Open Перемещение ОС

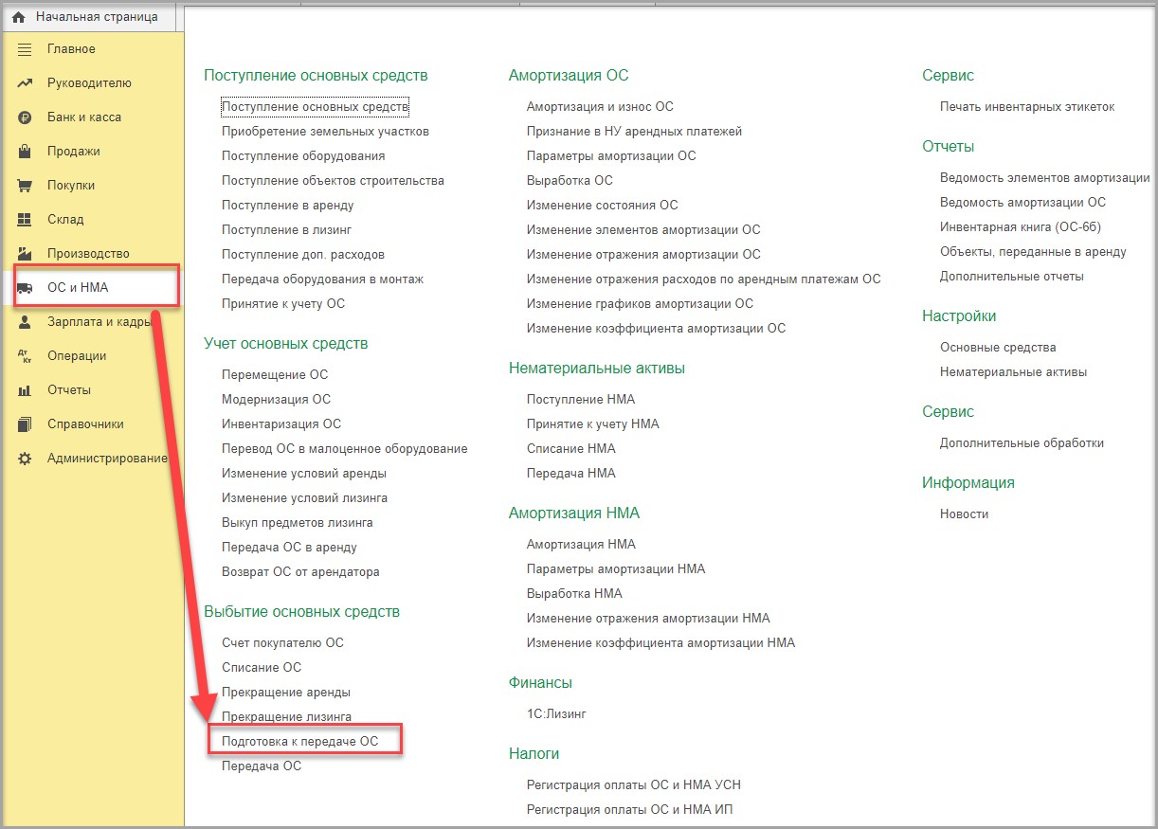pos(275,374)
